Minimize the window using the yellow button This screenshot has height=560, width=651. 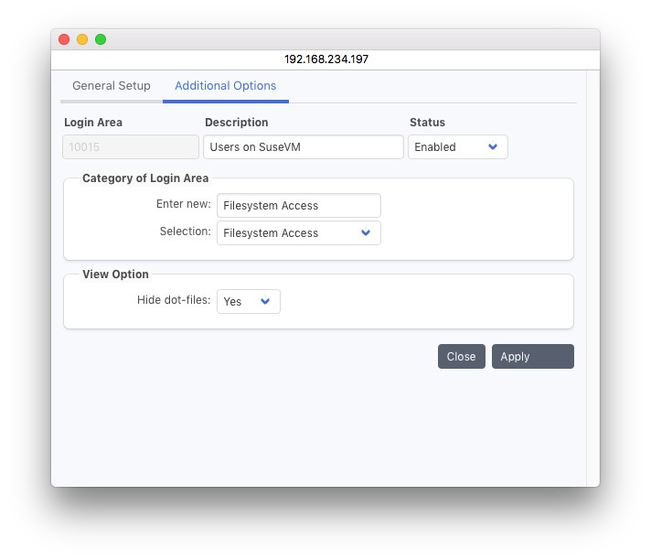[x=82, y=39]
